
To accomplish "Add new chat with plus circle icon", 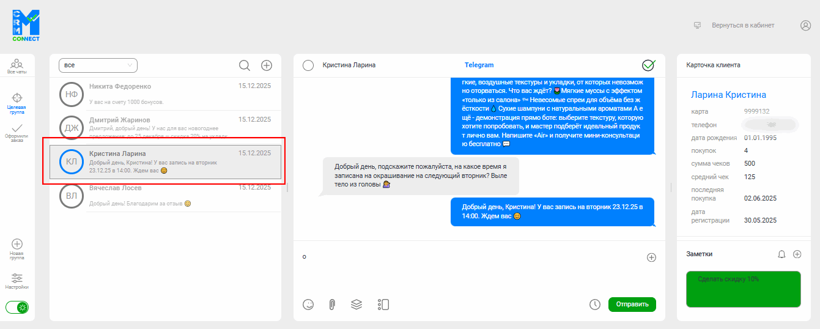I will [267, 65].
